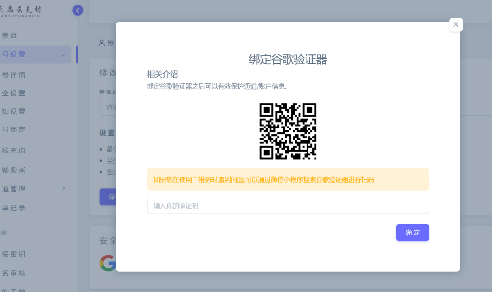
Task: Click the Google logo icon
Action: click(x=108, y=263)
